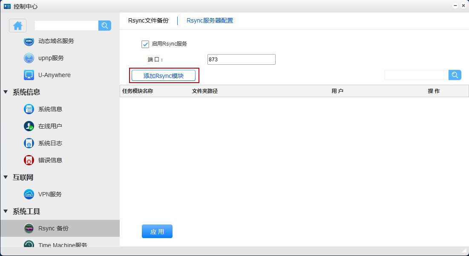
Task: Click the sidebar search magnifier icon
Action: point(104,26)
